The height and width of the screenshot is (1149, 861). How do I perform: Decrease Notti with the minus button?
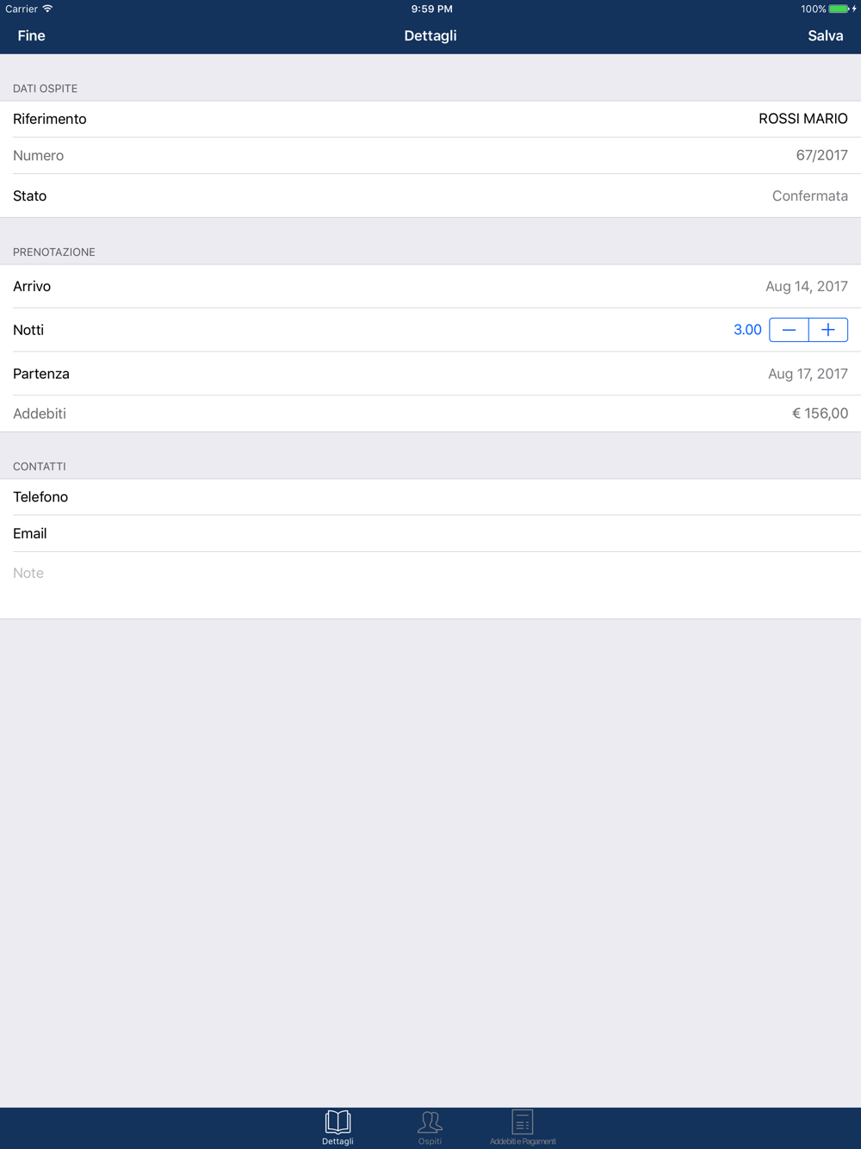point(789,330)
